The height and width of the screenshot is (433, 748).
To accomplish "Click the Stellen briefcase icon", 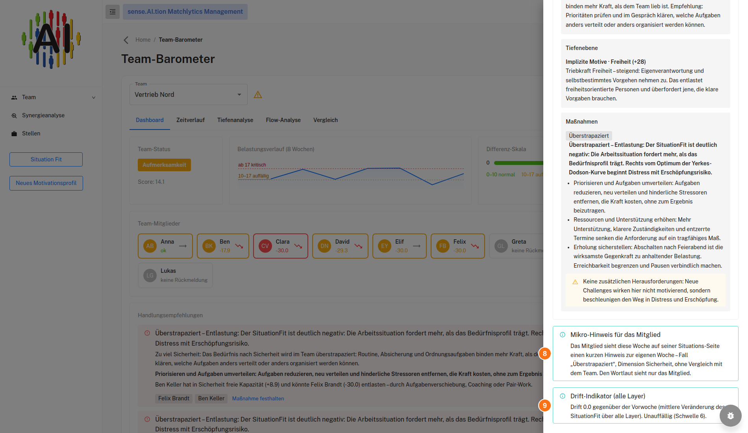I will point(14,133).
